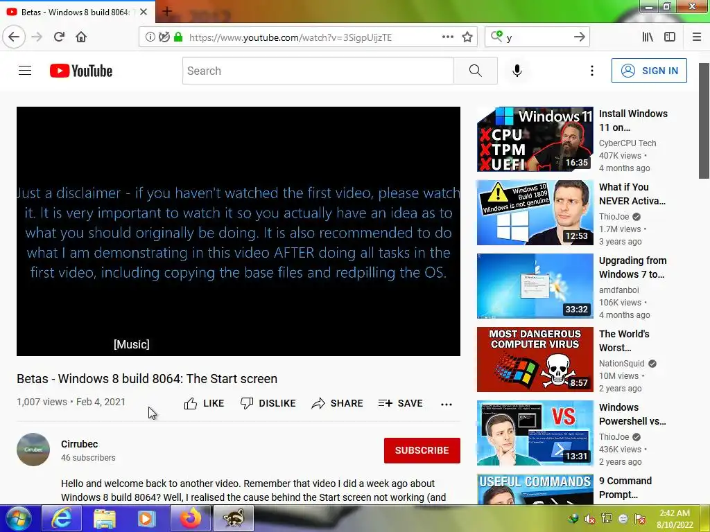Click the amdfanboi channel name
Viewport: 710px width, 532px height.
tap(619, 290)
